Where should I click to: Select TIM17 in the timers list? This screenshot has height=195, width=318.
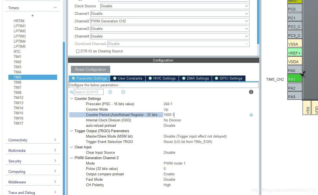click(x=18, y=123)
